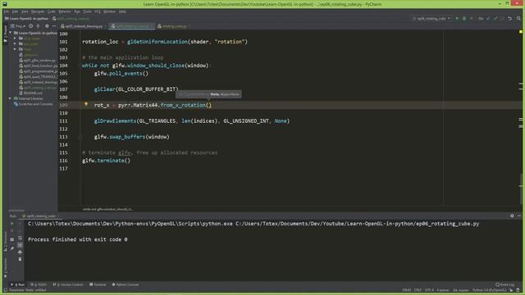Hide the Project panel with the minus icon
This screenshot has height=295, width=525.
[x=54, y=26]
